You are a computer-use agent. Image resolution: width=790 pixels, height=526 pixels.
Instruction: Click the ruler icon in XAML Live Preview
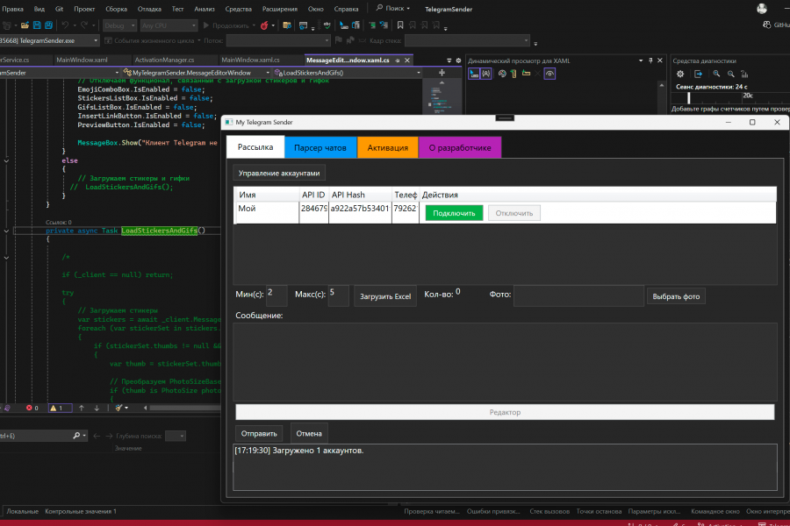513,74
